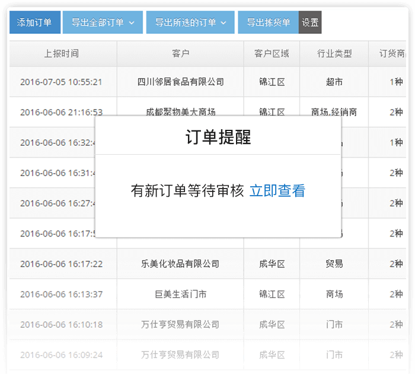Expand the 导出所选的订单 dropdown
Viewport: 415px width, 374px height.
(x=190, y=23)
